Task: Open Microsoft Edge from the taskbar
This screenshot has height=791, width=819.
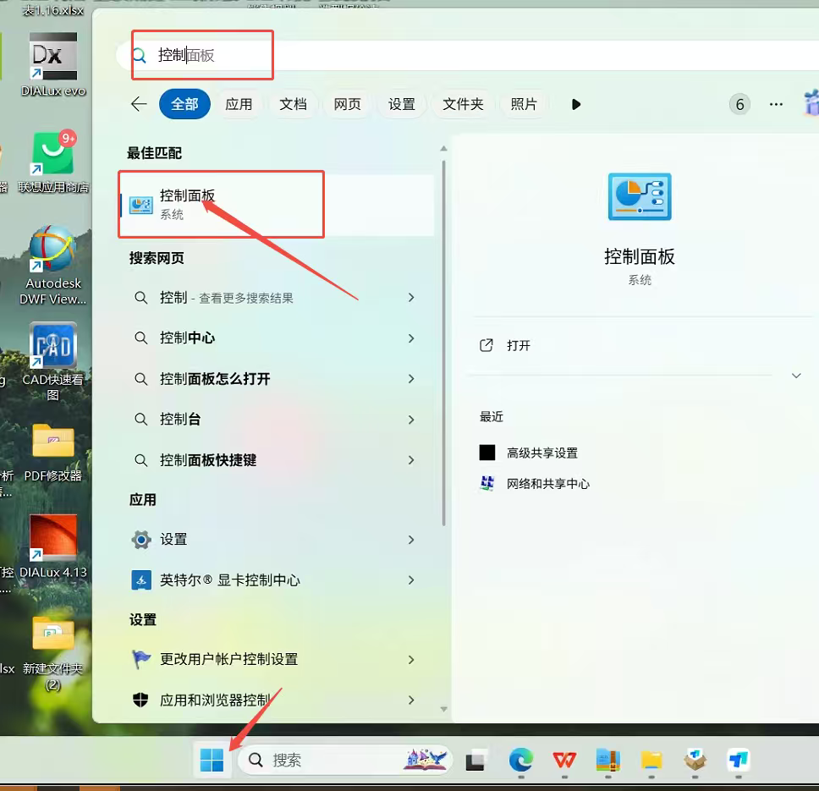Action: pyautogui.click(x=519, y=760)
